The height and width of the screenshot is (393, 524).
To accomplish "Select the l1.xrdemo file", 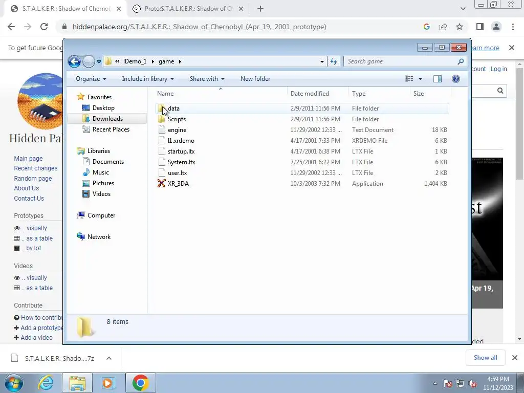I will tap(302, 141).
